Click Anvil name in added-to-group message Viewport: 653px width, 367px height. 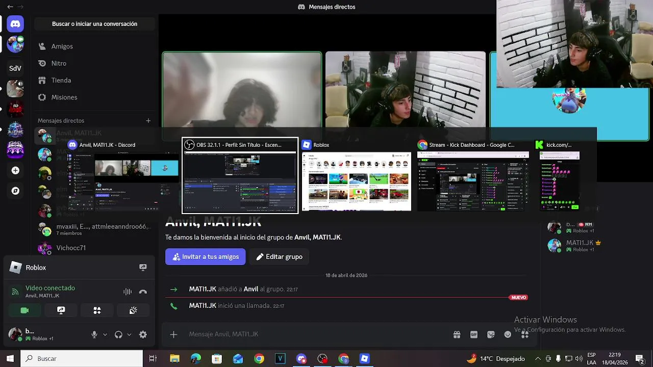click(250, 289)
